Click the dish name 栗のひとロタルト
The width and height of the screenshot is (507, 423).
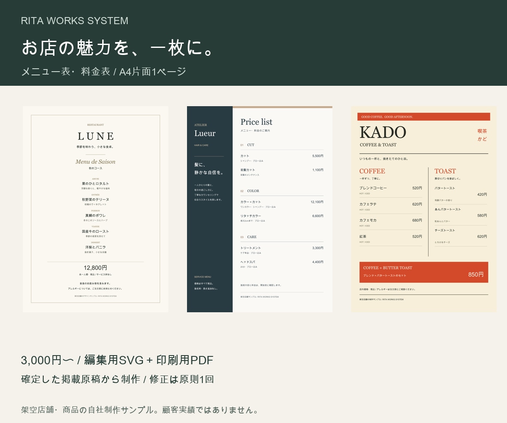pos(96,184)
